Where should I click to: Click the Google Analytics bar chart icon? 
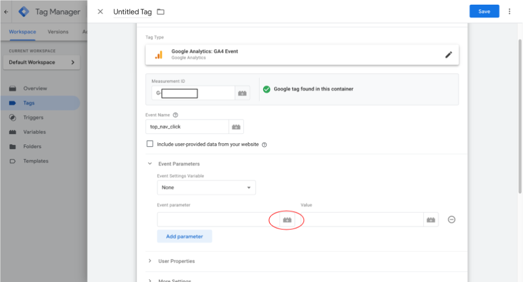click(159, 55)
